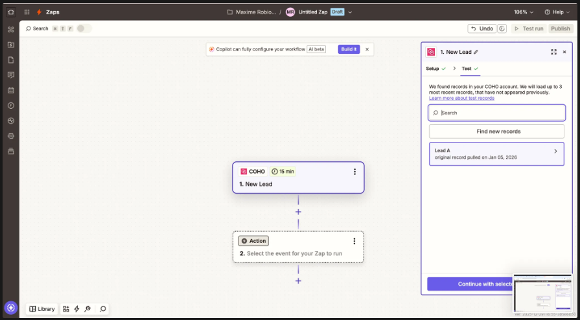Open the apps grid menu icon
Viewport: 580px width, 320px height.
point(27,12)
